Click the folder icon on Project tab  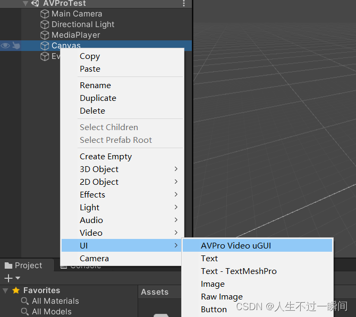[x=9, y=265]
